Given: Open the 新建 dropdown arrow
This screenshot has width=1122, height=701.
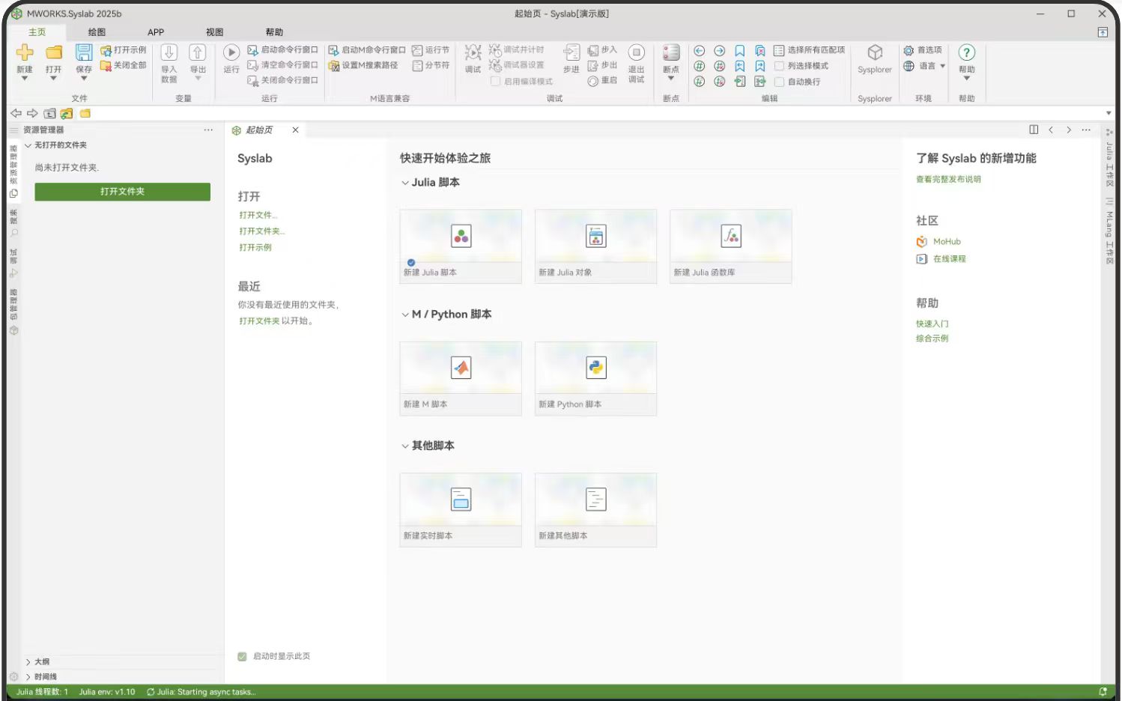Looking at the screenshot, I should [25, 78].
